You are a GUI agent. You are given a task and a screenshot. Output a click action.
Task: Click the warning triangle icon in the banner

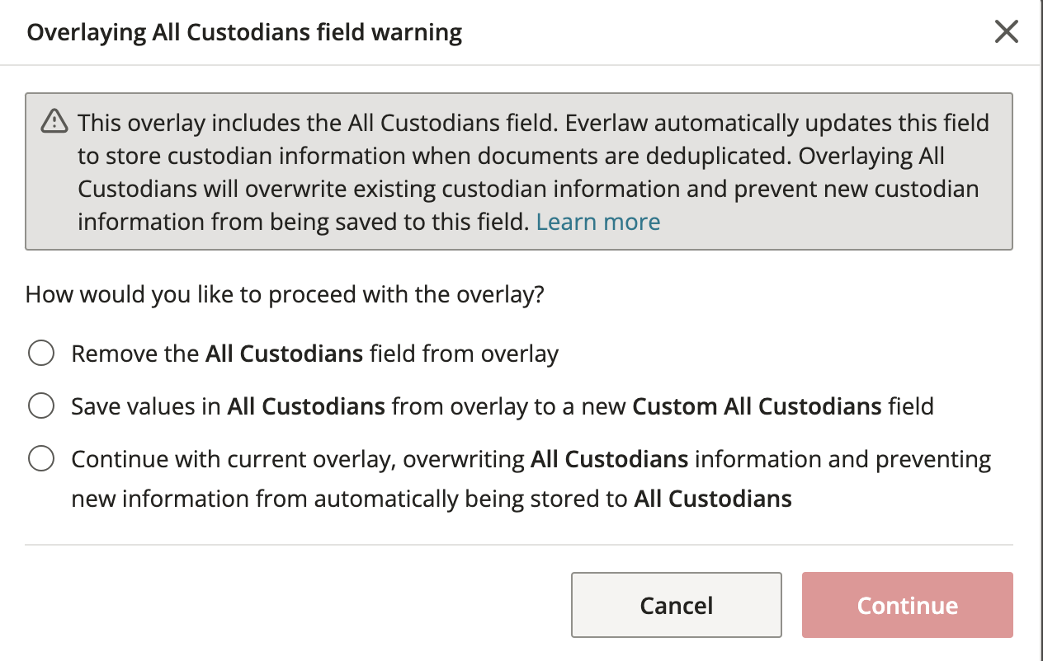point(54,121)
